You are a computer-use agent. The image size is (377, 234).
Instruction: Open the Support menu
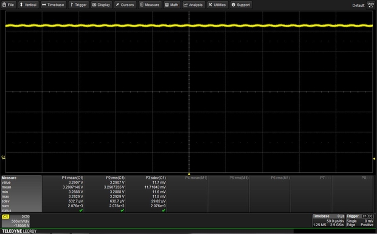[241, 5]
